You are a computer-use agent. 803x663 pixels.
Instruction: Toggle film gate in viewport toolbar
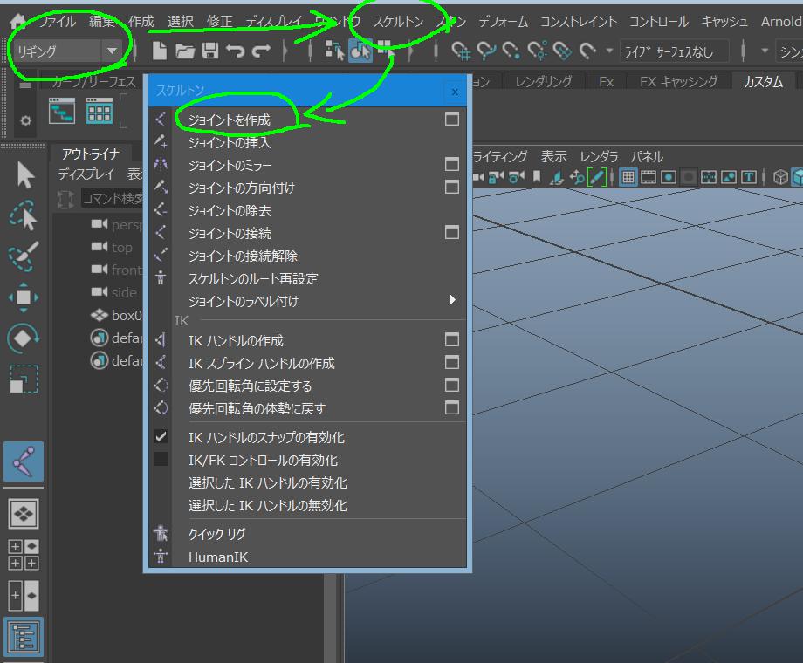pyautogui.click(x=649, y=177)
